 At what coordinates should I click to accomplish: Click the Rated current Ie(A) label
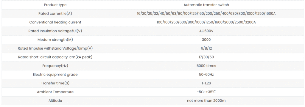[55, 14]
